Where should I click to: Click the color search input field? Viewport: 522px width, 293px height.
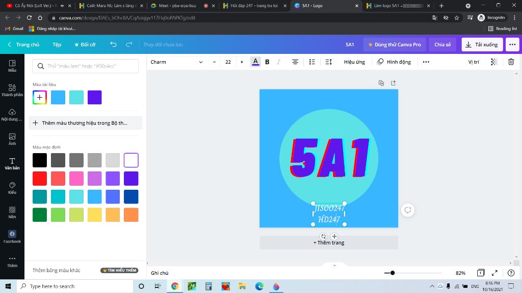pyautogui.click(x=86, y=66)
